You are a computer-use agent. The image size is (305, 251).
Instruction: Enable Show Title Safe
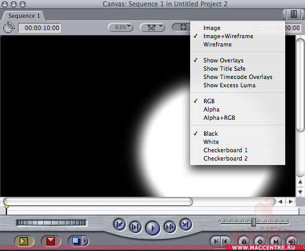point(237,69)
